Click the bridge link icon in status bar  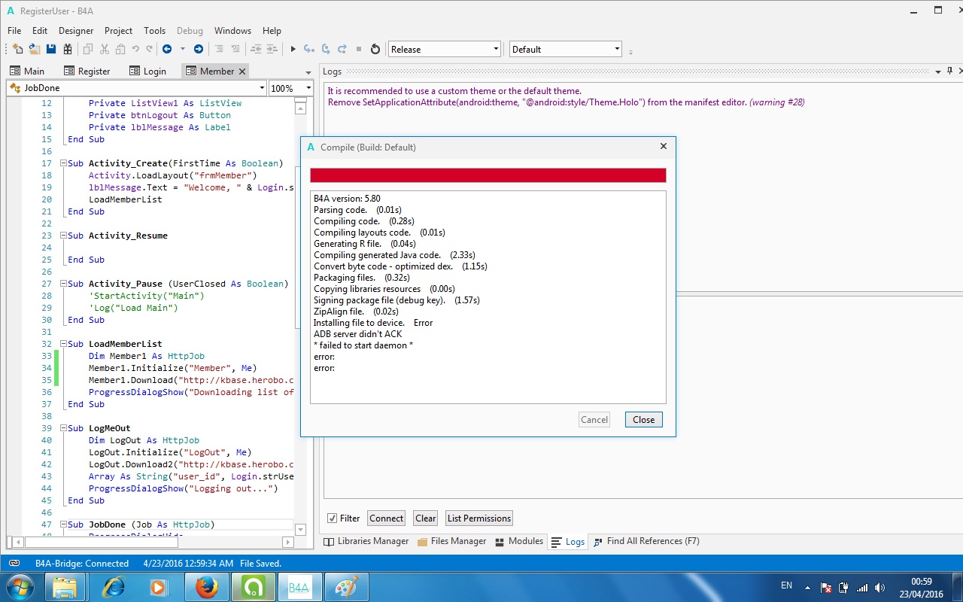pos(14,563)
